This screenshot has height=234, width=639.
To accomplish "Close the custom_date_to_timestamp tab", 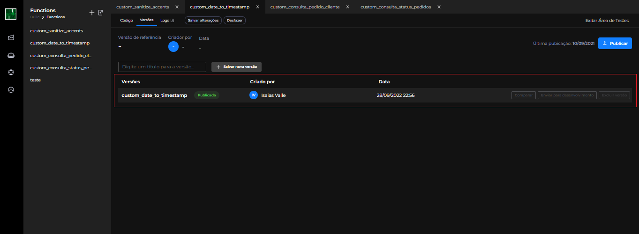I will 257,7.
